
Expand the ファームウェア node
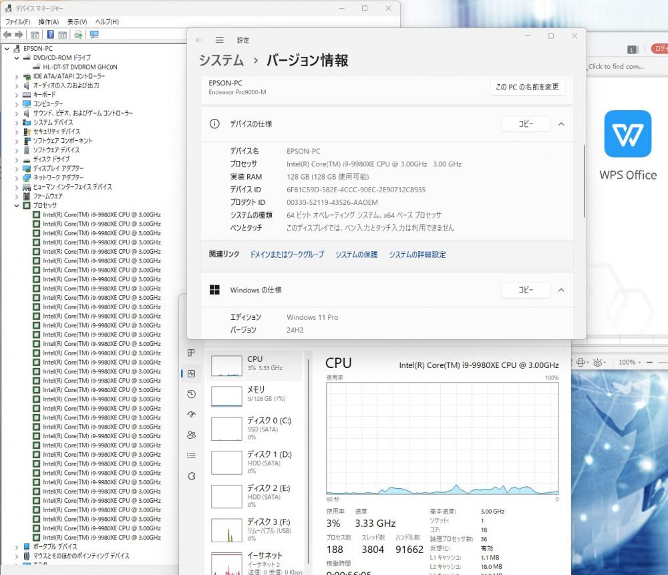17,196
